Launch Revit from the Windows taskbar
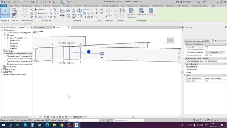This screenshot has width=227, height=128. (77, 125)
